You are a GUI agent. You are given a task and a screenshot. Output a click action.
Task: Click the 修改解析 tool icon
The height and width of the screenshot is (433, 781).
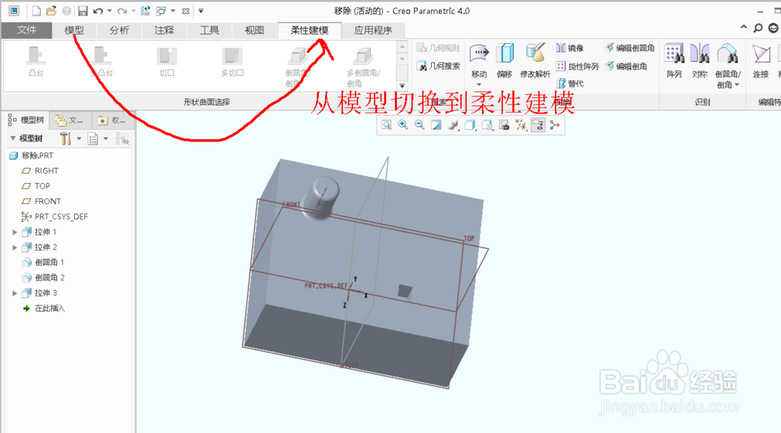point(535,52)
